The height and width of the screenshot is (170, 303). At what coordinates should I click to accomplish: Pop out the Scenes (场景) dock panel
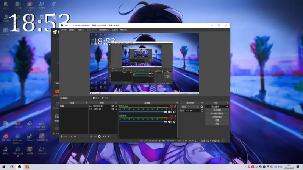pyautogui.click(x=86, y=103)
